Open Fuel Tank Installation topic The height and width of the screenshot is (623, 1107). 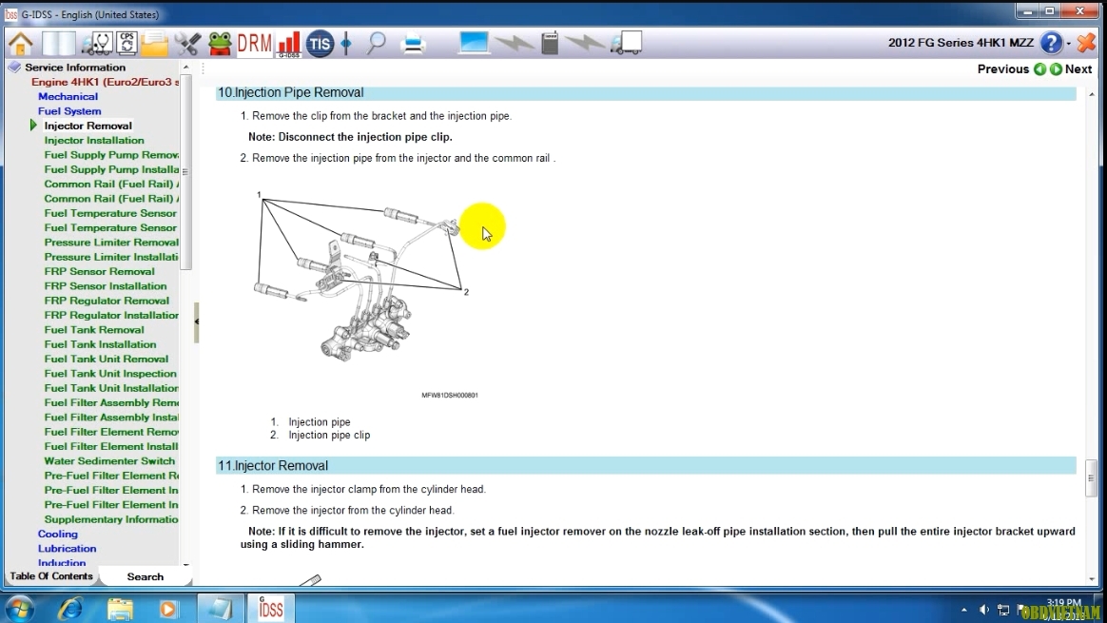click(x=100, y=344)
